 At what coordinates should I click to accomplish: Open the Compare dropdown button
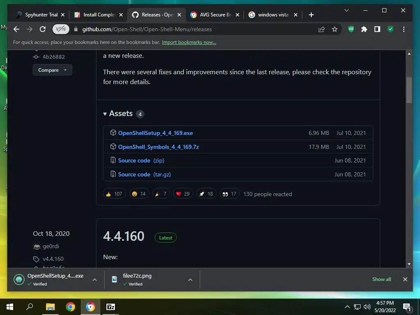pyautogui.click(x=52, y=70)
